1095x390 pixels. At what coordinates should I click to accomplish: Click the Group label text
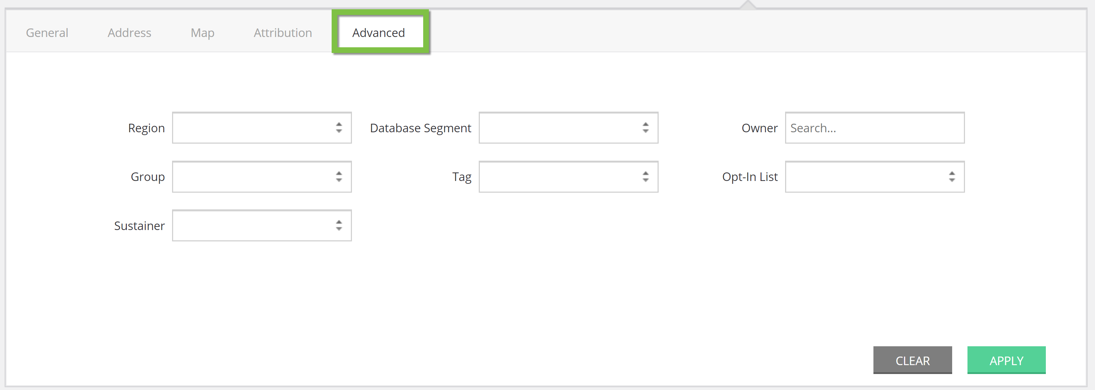tap(147, 177)
